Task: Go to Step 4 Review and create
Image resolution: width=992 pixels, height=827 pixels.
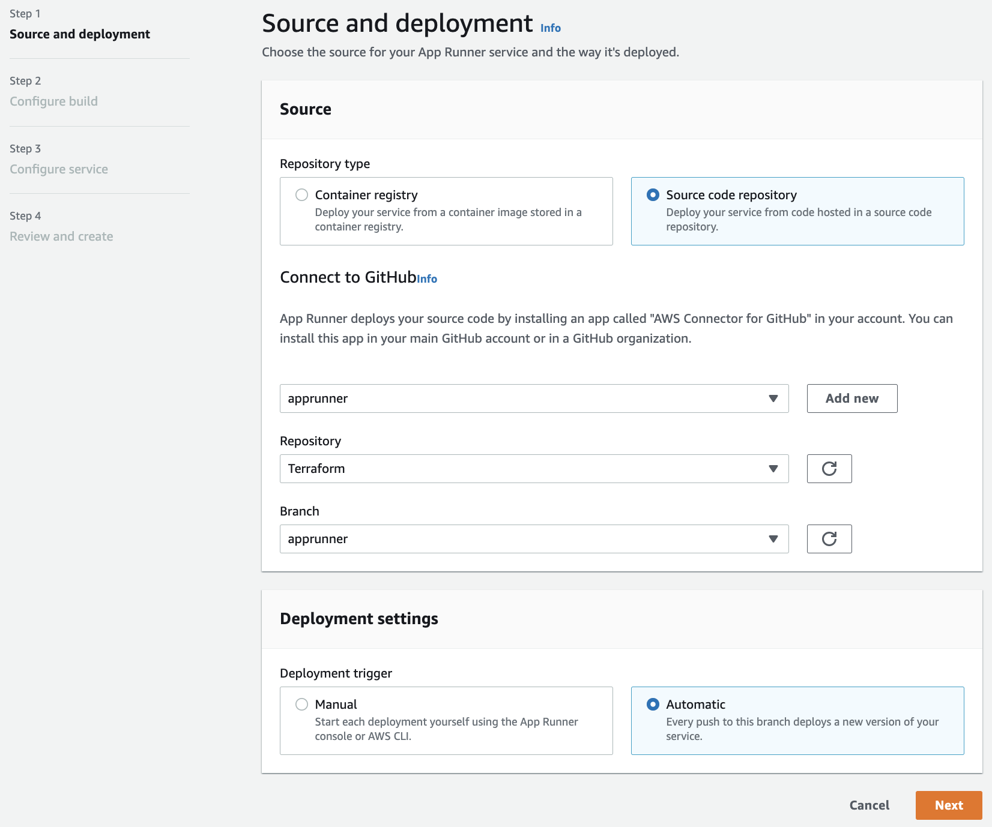Action: 61,236
